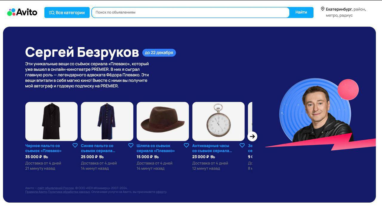Open the Avito logo homepage

click(x=22, y=12)
